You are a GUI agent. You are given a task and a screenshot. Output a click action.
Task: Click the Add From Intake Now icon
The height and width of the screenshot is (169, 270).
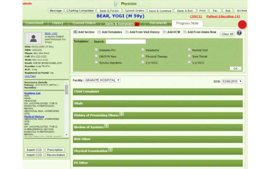(x=184, y=32)
